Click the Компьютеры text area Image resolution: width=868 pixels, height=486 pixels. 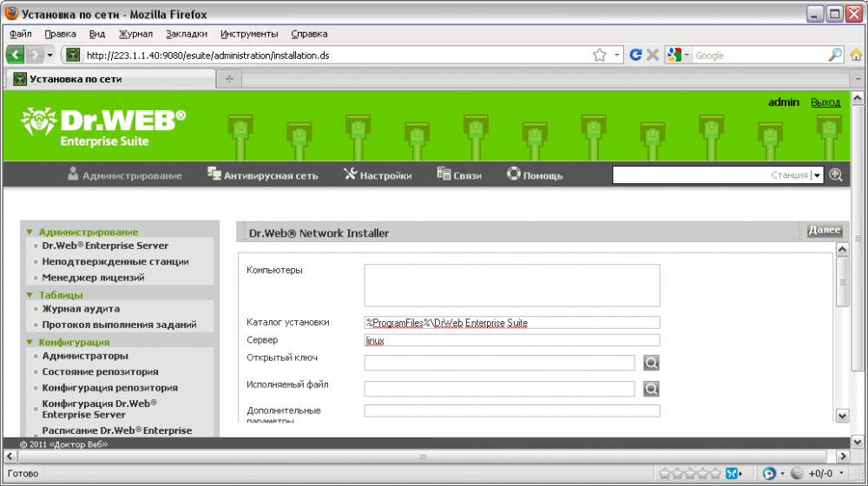[x=512, y=285]
